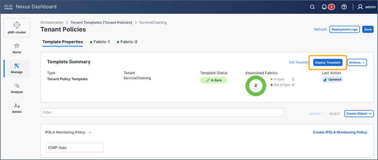378x160 pixels.
Task: Click the Nexus Dashboard title
Action: (x=36, y=7)
